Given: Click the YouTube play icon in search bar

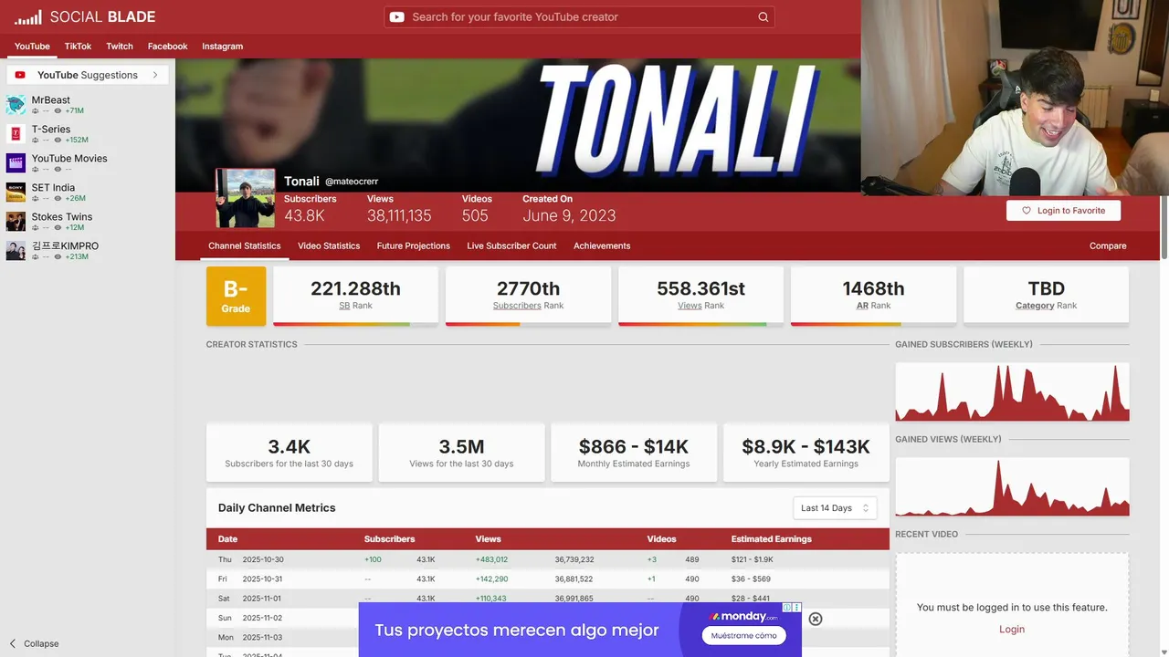Looking at the screenshot, I should [x=397, y=16].
